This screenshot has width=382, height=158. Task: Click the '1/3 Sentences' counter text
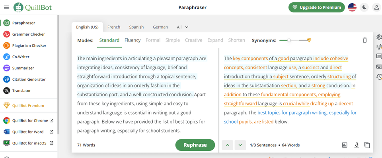click(x=263, y=145)
